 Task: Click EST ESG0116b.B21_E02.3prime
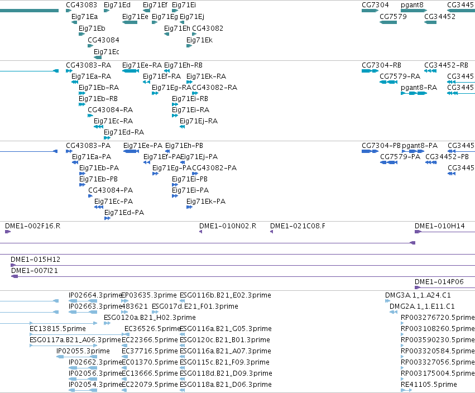tap(225, 295)
